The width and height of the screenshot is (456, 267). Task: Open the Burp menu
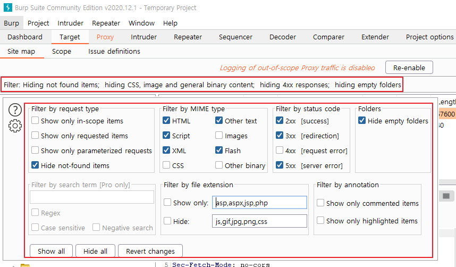click(x=11, y=23)
